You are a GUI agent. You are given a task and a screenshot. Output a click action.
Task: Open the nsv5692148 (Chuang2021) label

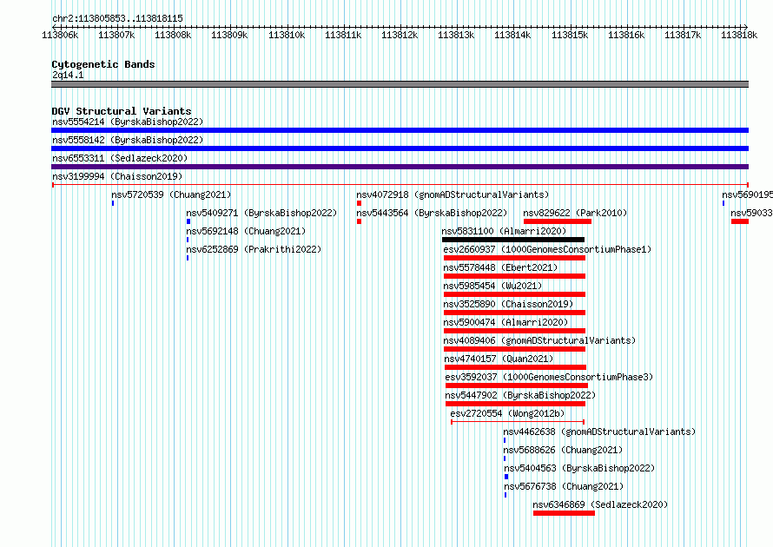pos(246,231)
